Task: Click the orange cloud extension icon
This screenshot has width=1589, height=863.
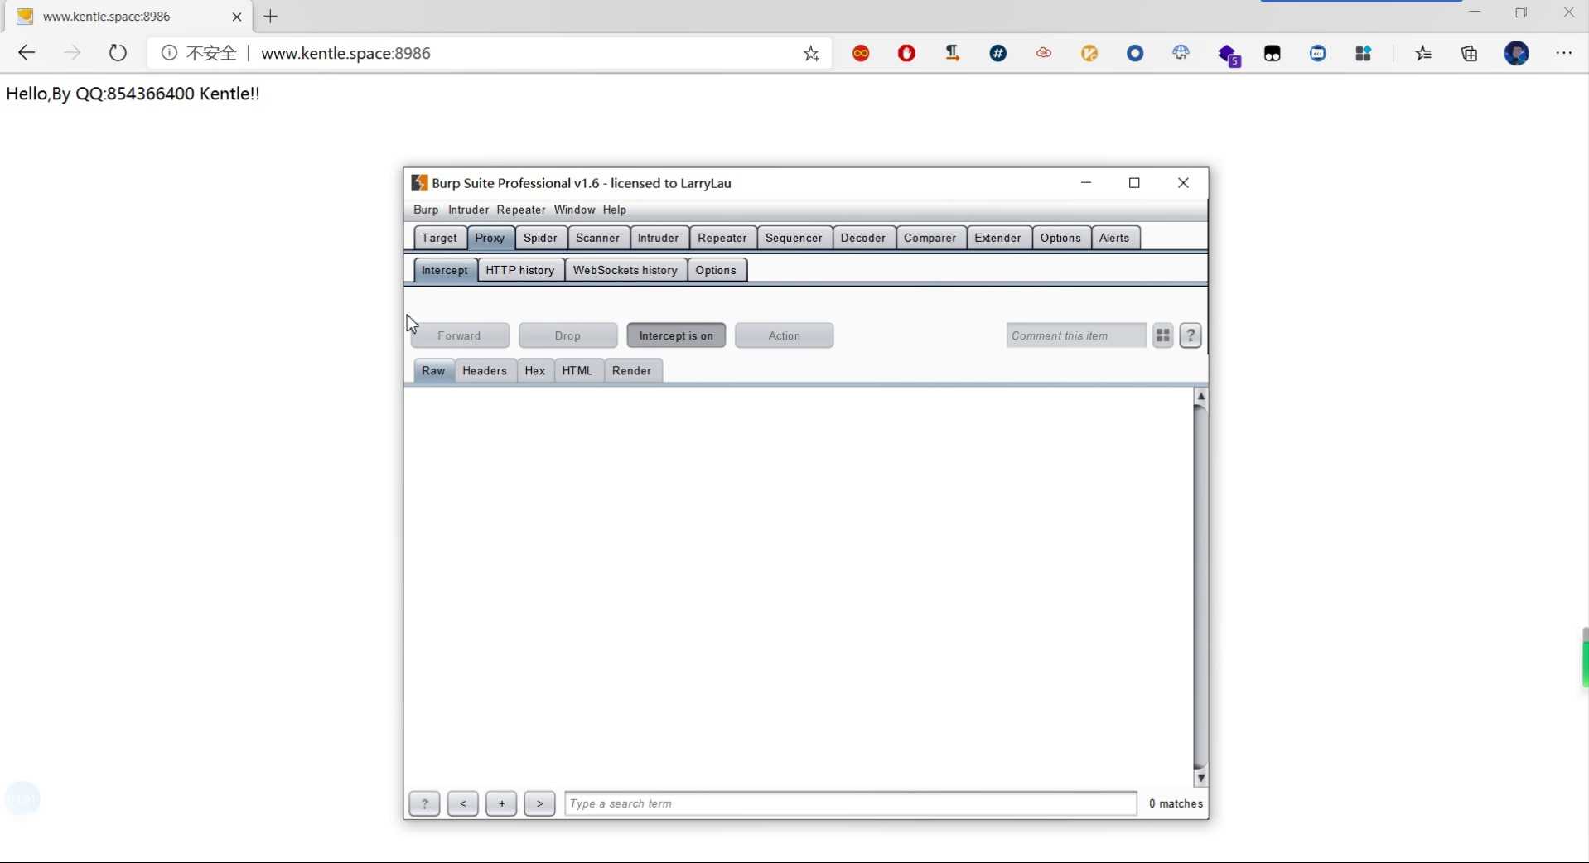Action: [x=1044, y=54]
